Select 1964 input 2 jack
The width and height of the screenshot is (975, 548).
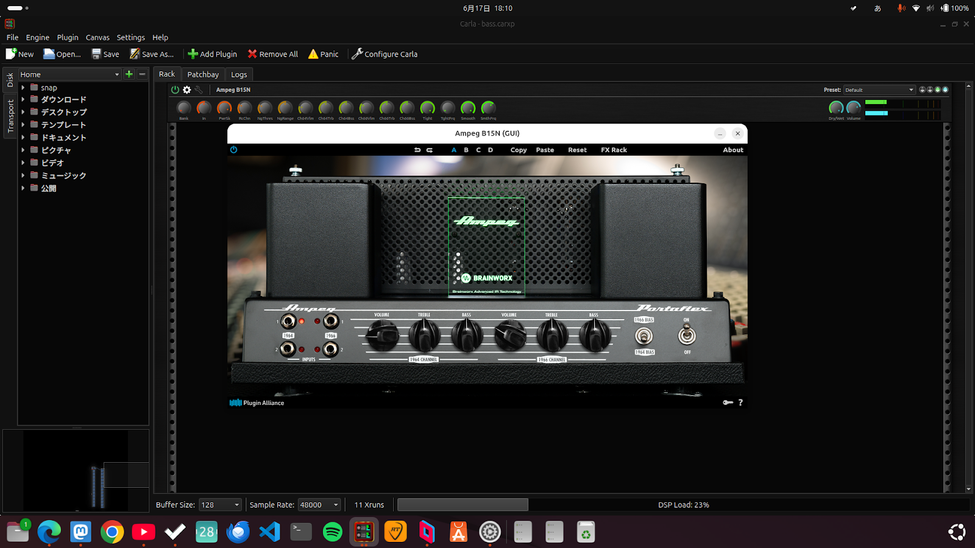[x=288, y=349]
